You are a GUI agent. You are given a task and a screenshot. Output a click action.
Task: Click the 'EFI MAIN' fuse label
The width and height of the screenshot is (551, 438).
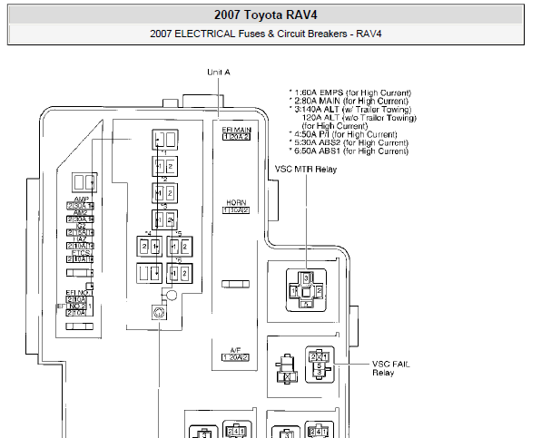pos(237,130)
